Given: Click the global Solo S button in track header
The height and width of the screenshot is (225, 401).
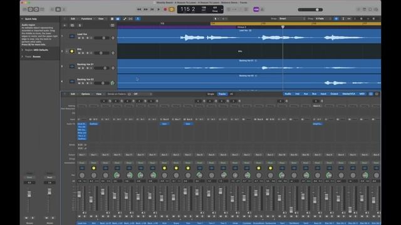Looking at the screenshot, I should [x=80, y=26].
